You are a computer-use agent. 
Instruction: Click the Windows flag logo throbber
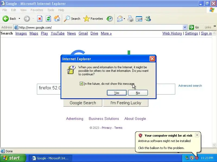click(212, 10)
